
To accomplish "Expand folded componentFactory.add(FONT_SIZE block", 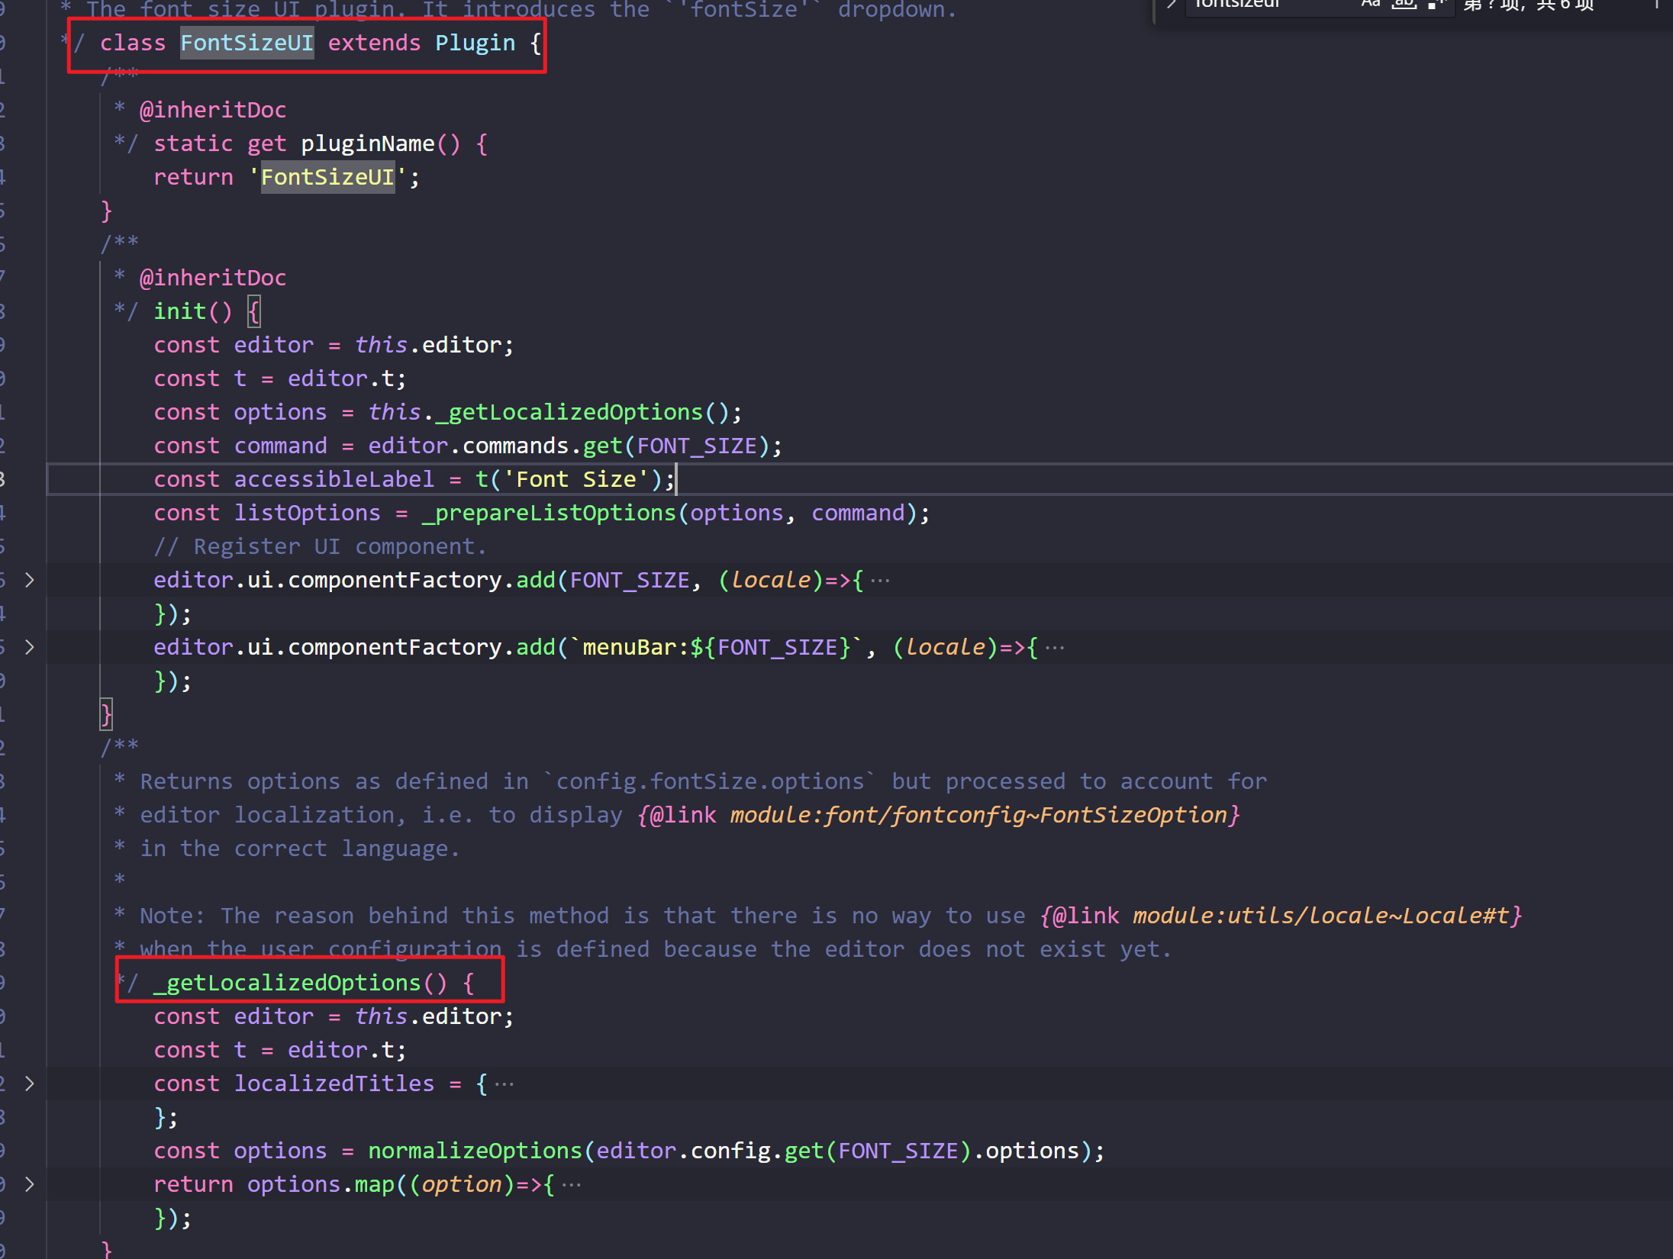I will [29, 580].
